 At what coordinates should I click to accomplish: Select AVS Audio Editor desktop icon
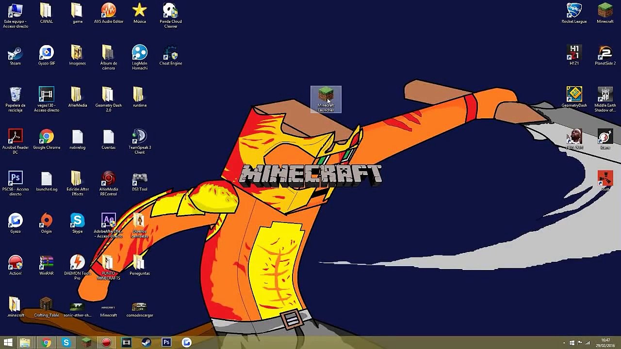point(108,14)
